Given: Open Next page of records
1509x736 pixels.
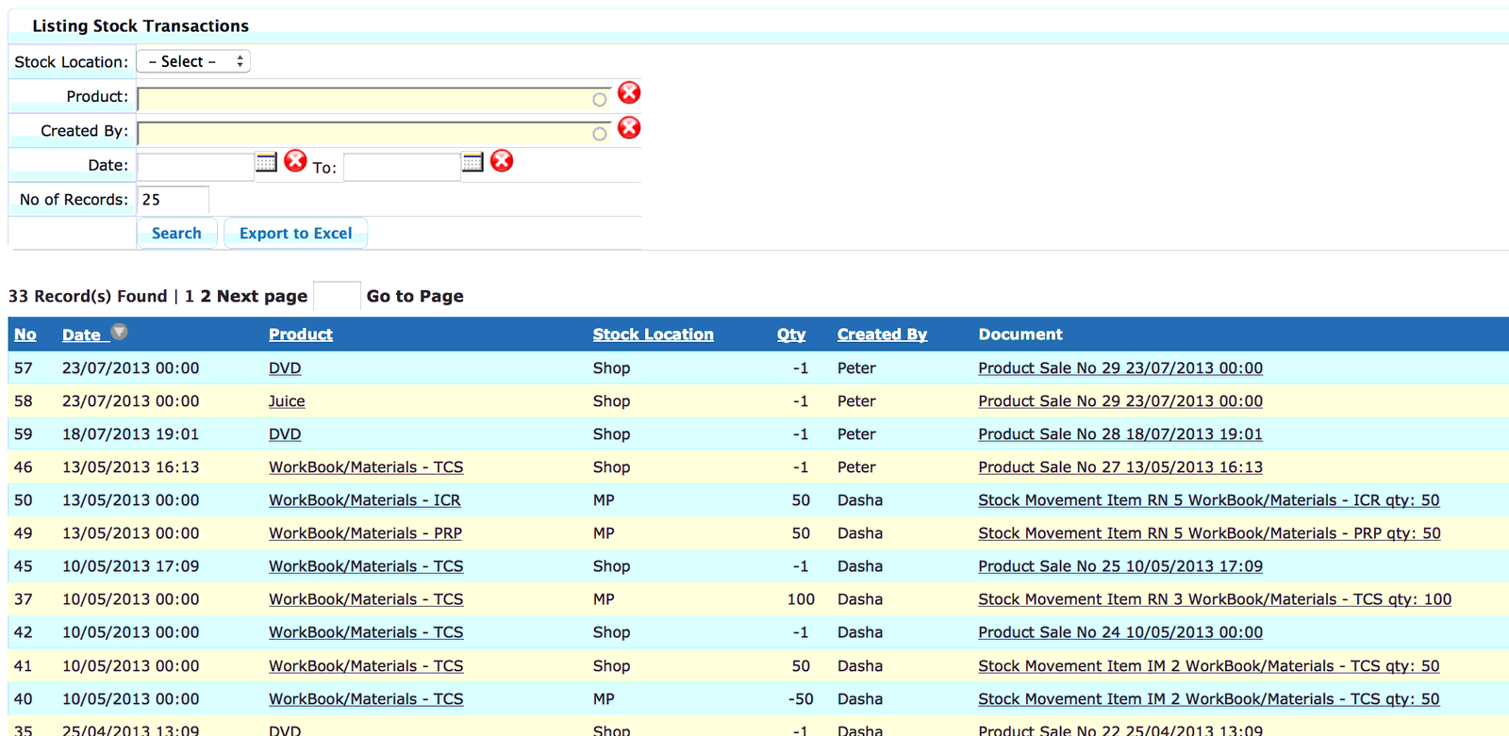Looking at the screenshot, I should click(x=262, y=296).
